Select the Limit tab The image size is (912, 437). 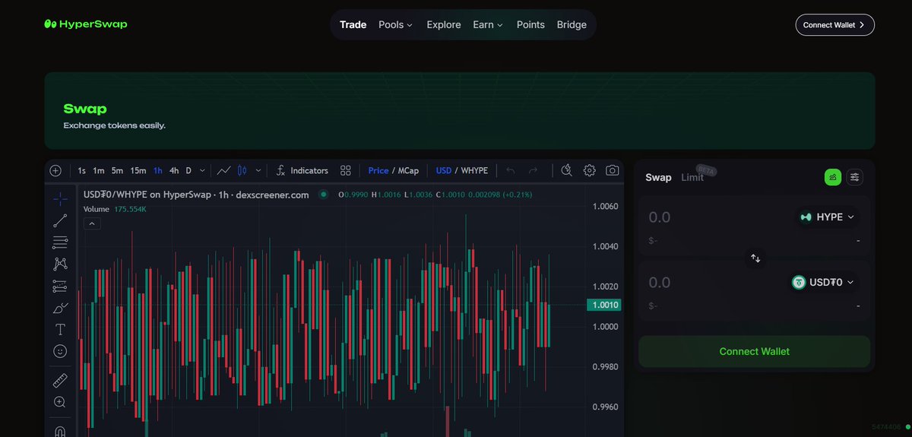tap(692, 177)
